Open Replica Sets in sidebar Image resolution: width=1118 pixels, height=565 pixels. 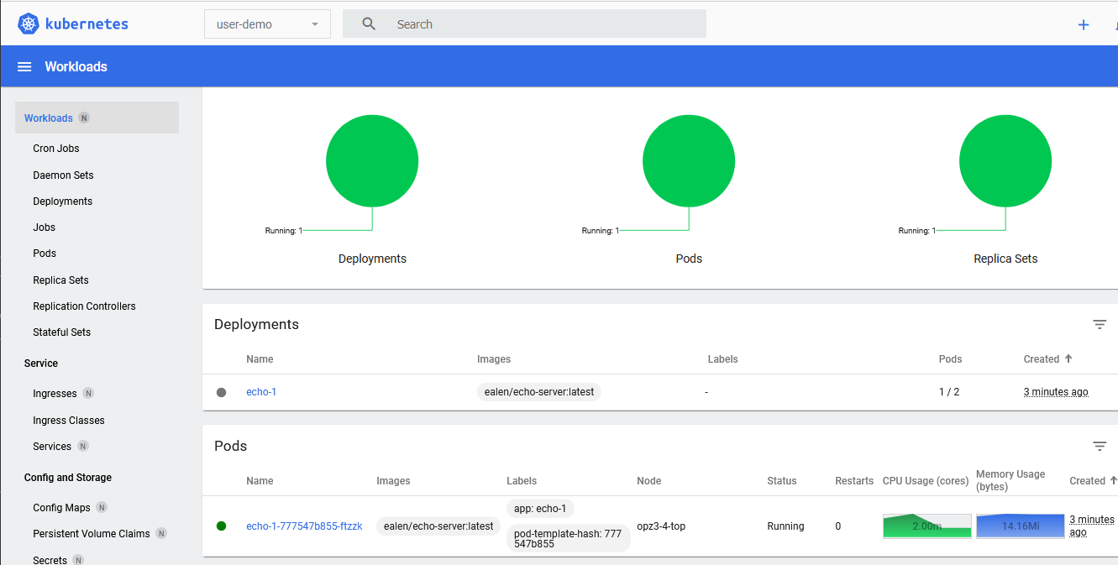click(60, 280)
